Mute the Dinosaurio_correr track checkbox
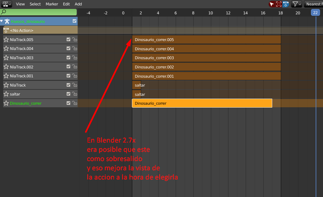The image size is (323, 197). 68,103
